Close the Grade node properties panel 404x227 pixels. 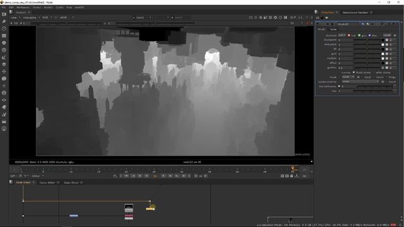pos(397,24)
